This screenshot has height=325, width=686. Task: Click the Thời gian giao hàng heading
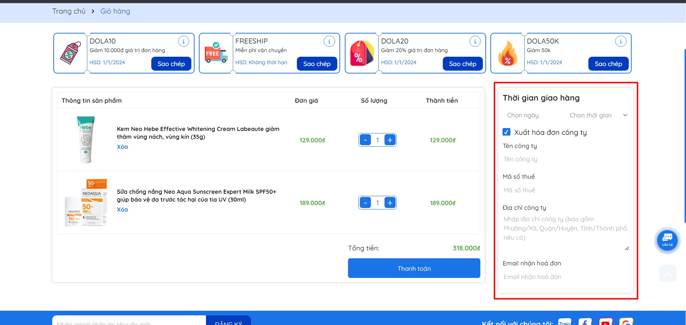(x=541, y=98)
